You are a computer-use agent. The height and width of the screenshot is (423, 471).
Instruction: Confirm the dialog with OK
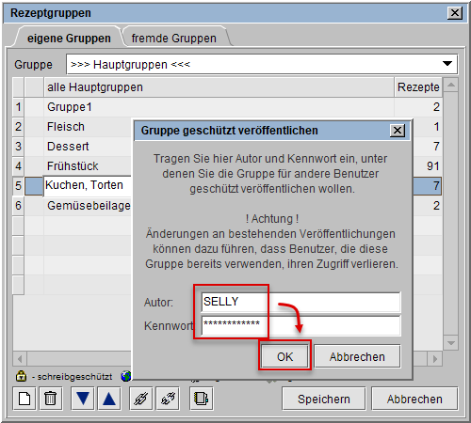(x=284, y=356)
